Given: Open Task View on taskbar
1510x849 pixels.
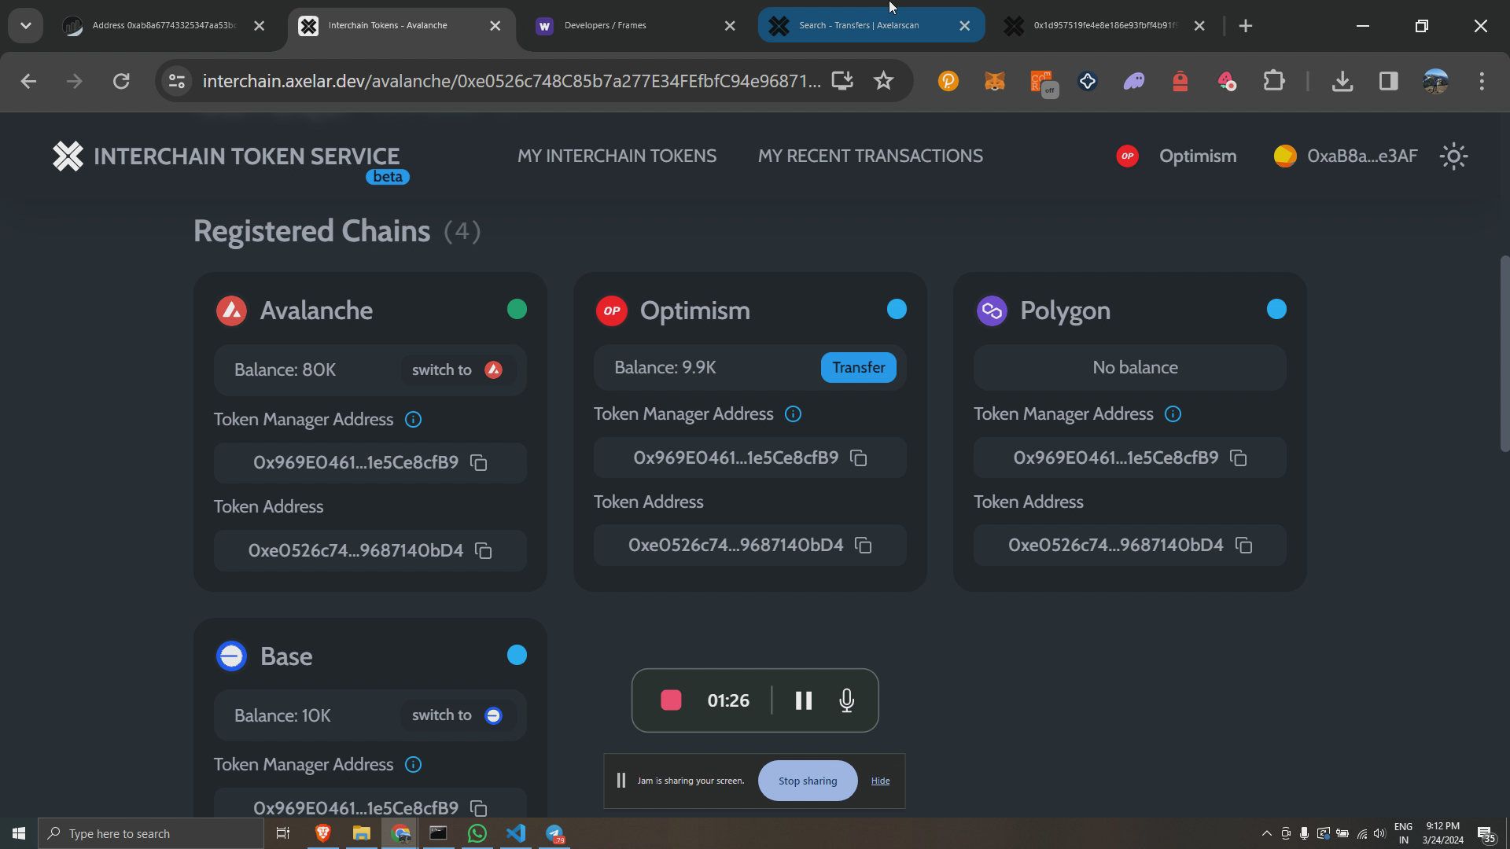Looking at the screenshot, I should point(283,833).
